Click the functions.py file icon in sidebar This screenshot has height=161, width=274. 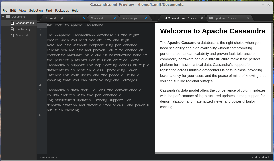point(12,29)
